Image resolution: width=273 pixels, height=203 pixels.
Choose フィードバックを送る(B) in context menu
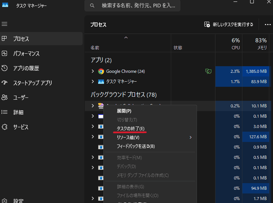coord(150,146)
